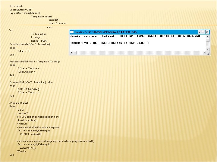This screenshot has height=162, width=217.
Task: Click the console window system menu icon
Action: point(72,32)
